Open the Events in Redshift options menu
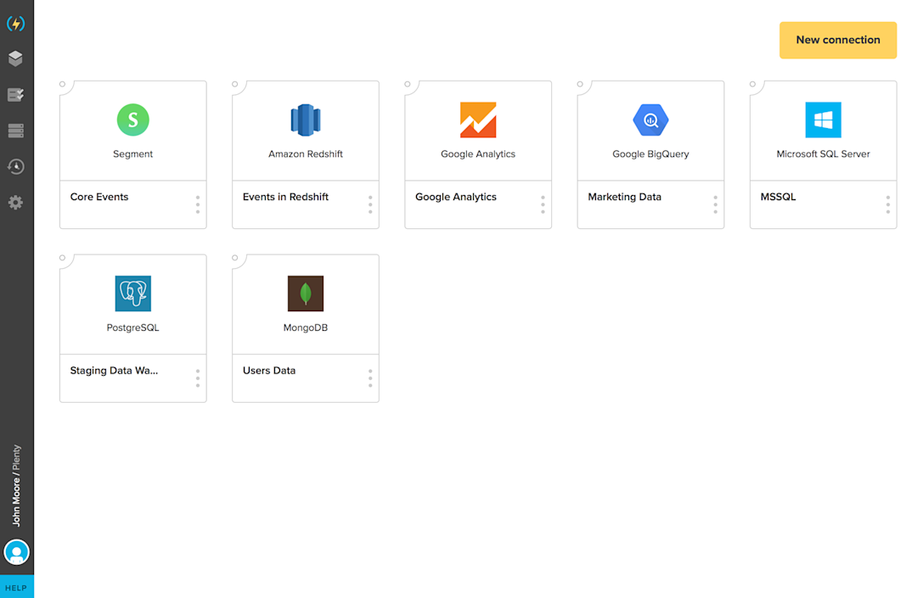 [370, 204]
